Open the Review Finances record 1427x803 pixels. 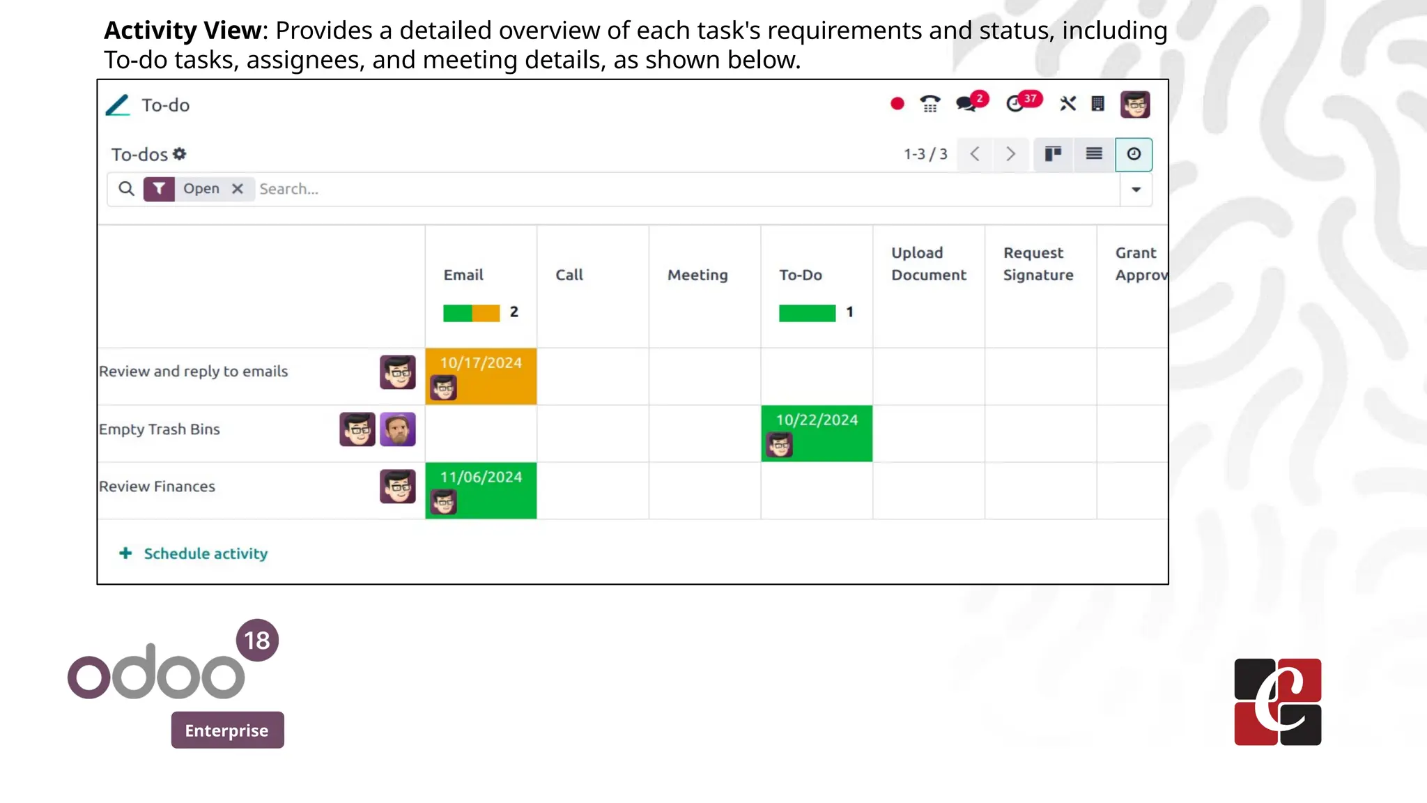(x=157, y=487)
